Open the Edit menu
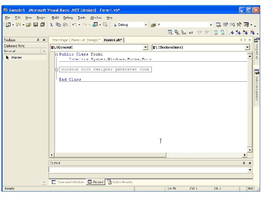The height and width of the screenshot is (197, 262). [17, 18]
